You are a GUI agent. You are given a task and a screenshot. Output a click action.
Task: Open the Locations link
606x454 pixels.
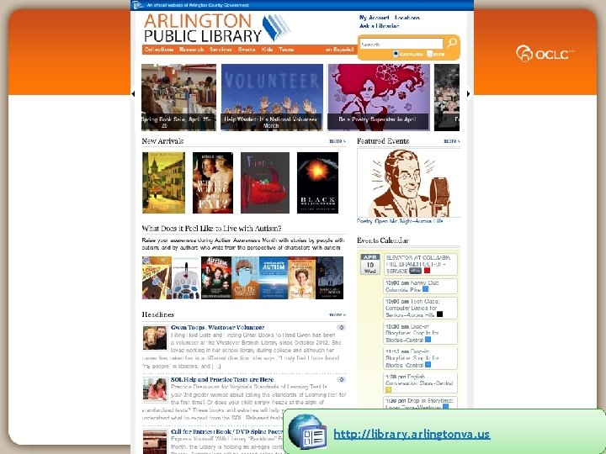[x=407, y=18]
